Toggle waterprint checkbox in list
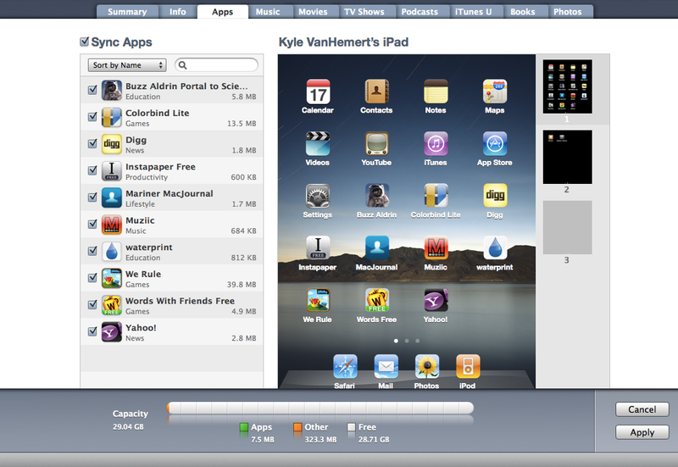This screenshot has width=678, height=467. pos(92,251)
